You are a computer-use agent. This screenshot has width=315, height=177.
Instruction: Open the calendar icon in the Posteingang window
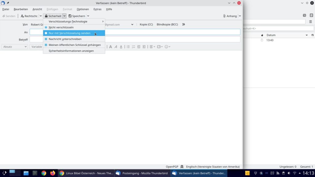coord(305,15)
